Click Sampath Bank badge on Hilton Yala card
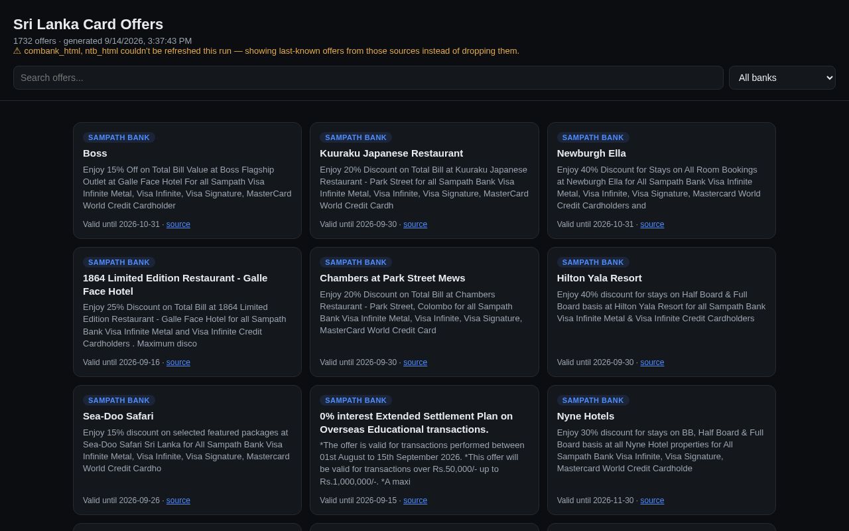Viewport: 849px width, 531px height. pos(593,262)
